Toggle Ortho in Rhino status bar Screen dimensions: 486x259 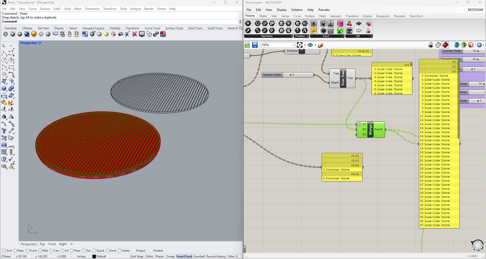(149, 256)
